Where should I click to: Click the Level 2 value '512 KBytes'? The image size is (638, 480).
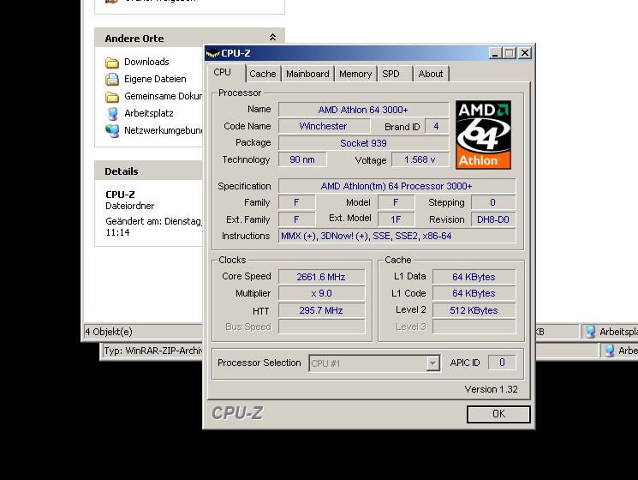[x=474, y=310]
